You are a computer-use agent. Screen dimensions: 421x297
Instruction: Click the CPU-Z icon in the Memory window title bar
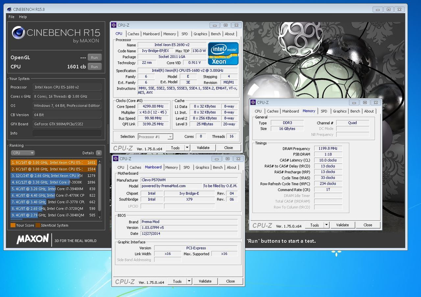tap(253, 102)
